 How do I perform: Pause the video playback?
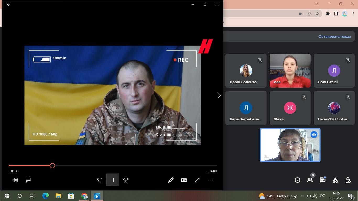pos(112,180)
